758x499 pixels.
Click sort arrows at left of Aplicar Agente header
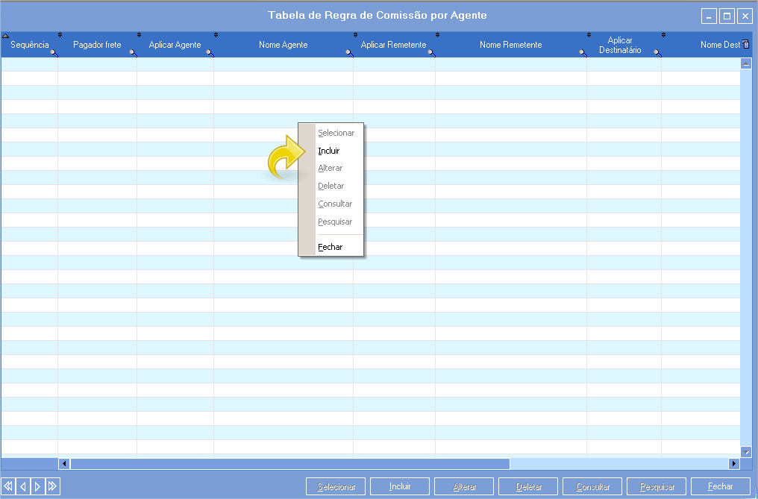click(140, 35)
